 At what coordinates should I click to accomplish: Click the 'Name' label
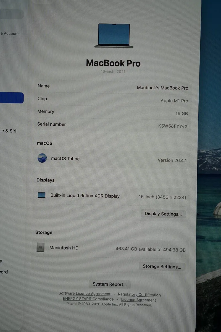coord(44,86)
